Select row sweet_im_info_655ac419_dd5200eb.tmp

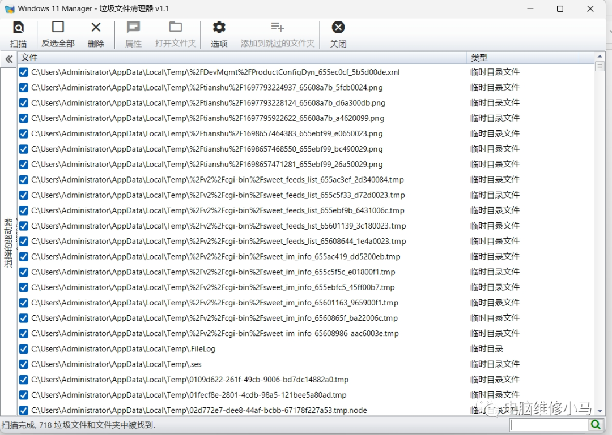pos(307,256)
